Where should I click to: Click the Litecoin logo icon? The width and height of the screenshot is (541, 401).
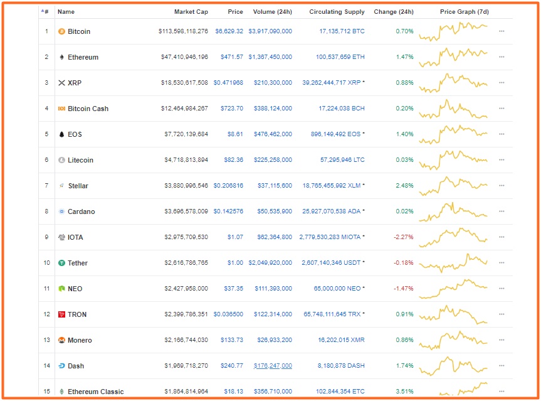click(61, 160)
